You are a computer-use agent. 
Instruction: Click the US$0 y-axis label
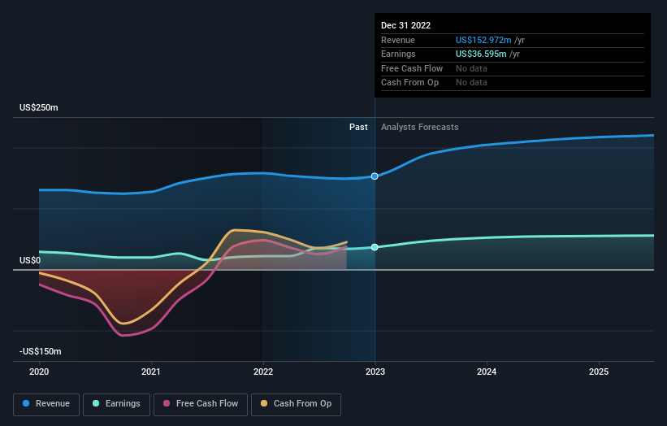pyautogui.click(x=30, y=260)
